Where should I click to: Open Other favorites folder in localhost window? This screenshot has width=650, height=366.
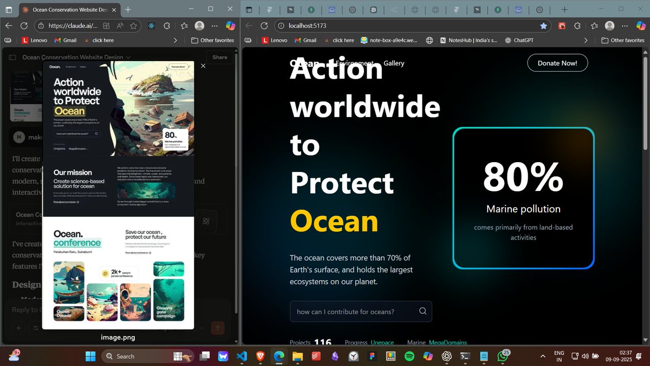(623, 40)
